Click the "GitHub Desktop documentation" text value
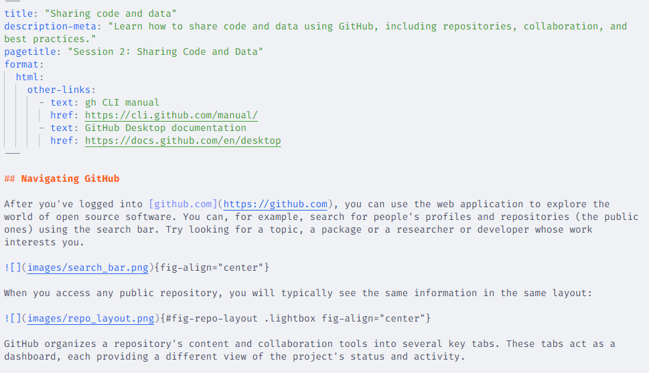 165,128
